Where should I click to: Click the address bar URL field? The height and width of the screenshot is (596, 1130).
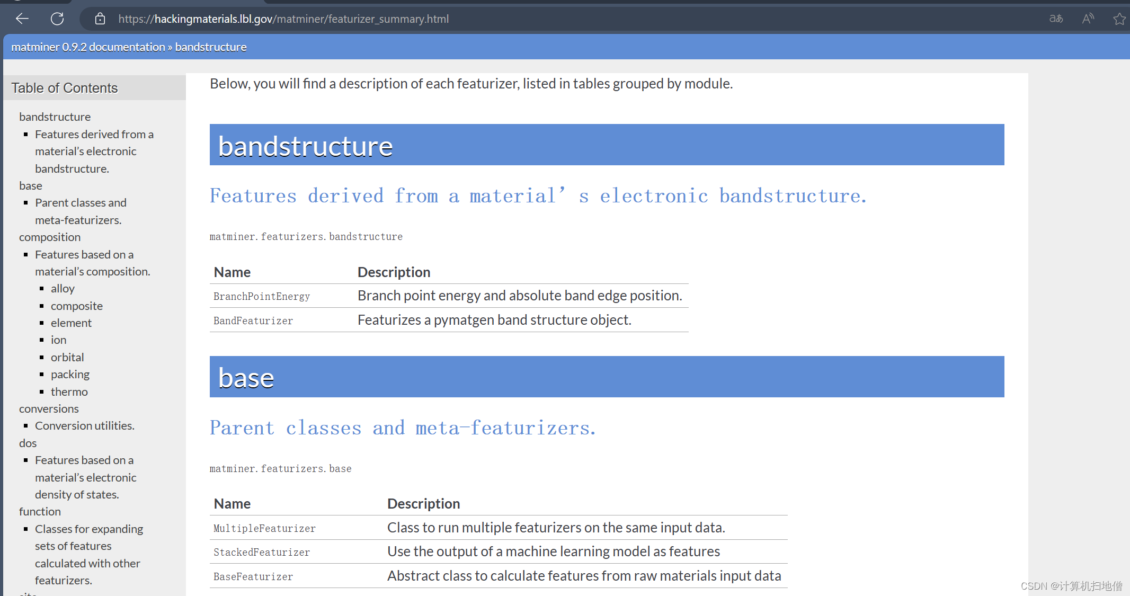click(x=283, y=19)
